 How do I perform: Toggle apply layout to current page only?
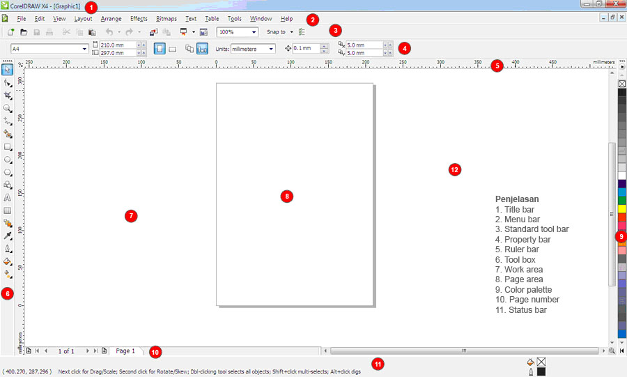coord(202,49)
